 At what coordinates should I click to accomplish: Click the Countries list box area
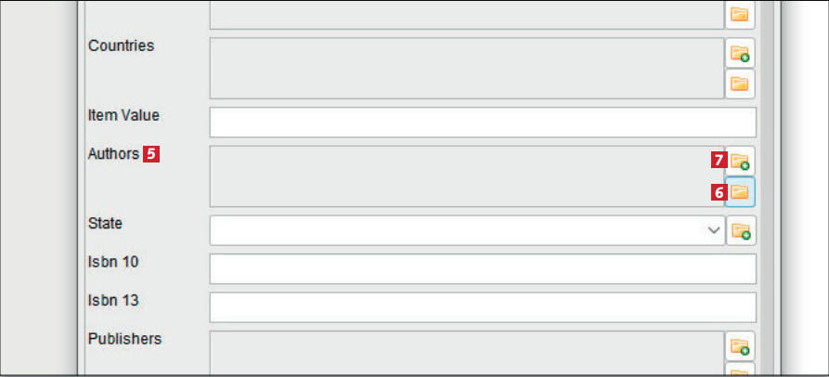pos(466,68)
